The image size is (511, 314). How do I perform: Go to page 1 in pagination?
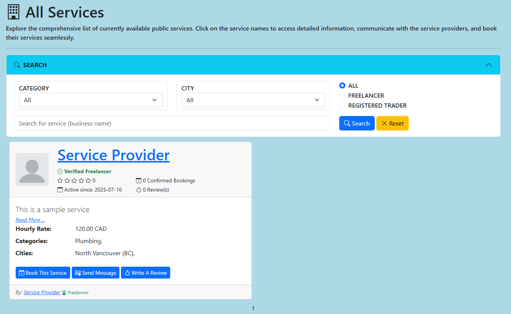click(253, 308)
